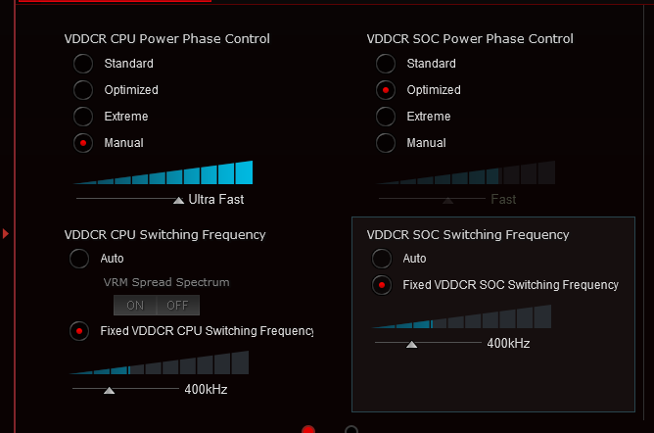This screenshot has width=654, height=433.
Task: Select Optimized for VDDCR CPU Power Phase Control
Action: point(84,90)
